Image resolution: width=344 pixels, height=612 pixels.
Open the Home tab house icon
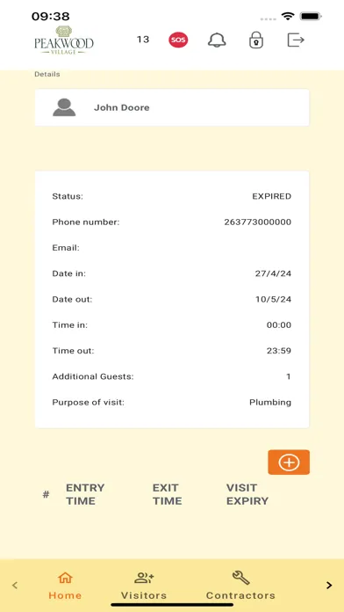pyautogui.click(x=65, y=578)
